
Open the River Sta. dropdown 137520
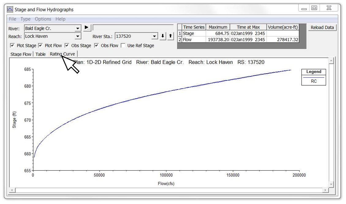(x=154, y=36)
